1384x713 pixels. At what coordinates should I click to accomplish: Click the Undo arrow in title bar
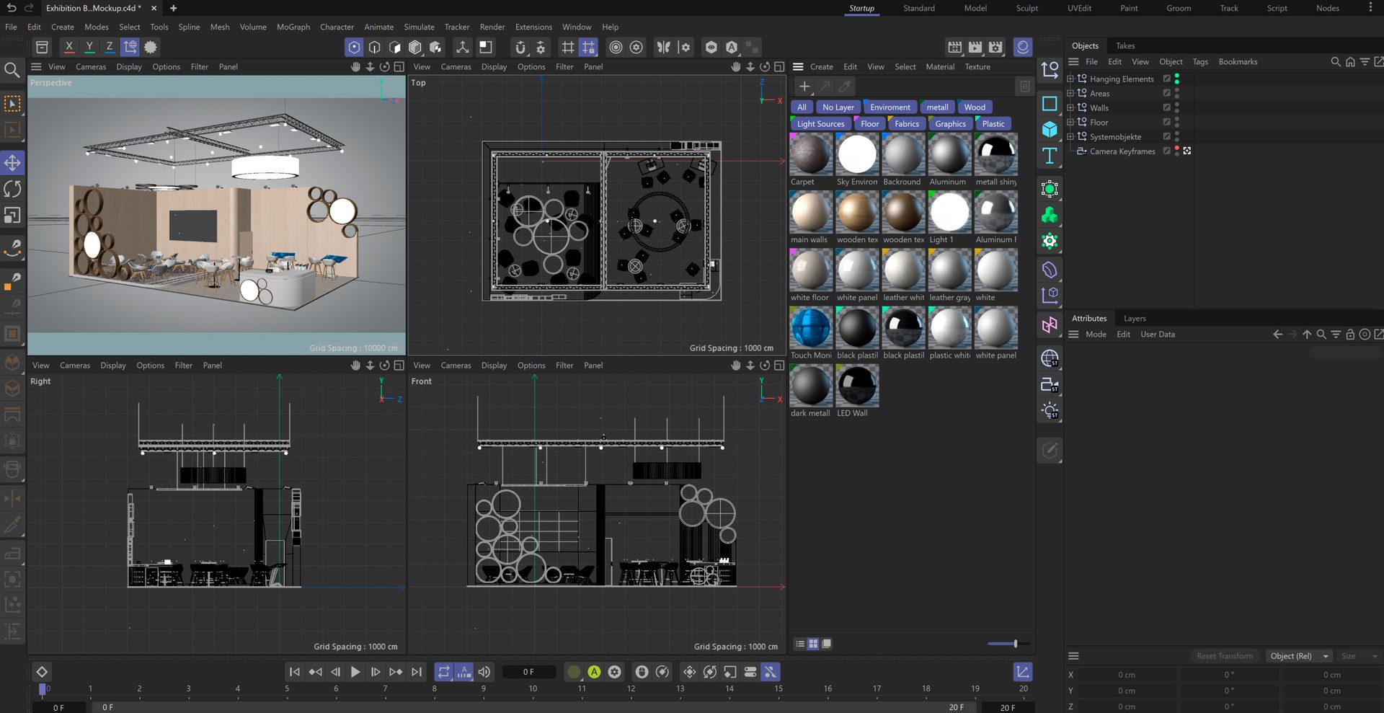click(x=11, y=8)
